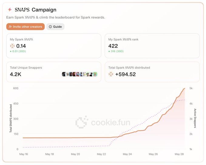
Task: Click the SNAPS Campaign star icon
Action: coord(10,10)
